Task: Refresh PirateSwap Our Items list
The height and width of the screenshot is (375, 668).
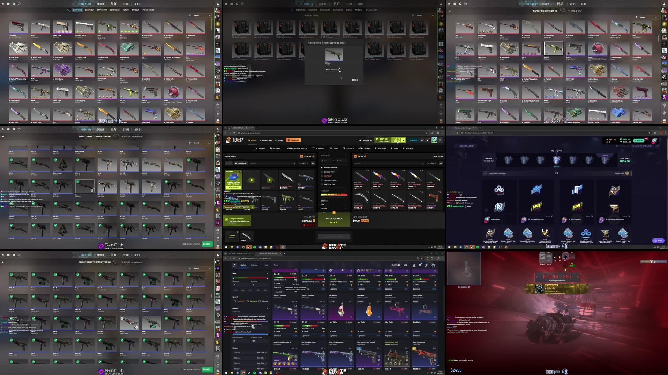Action: click(441, 163)
